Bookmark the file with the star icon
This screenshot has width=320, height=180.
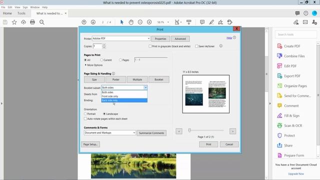[x=14, y=22]
